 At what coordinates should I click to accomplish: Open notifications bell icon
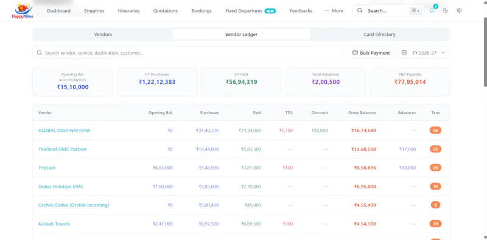[x=432, y=10]
